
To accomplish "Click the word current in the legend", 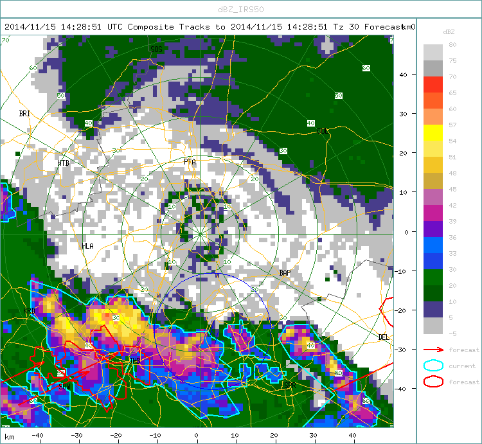I will [x=462, y=366].
